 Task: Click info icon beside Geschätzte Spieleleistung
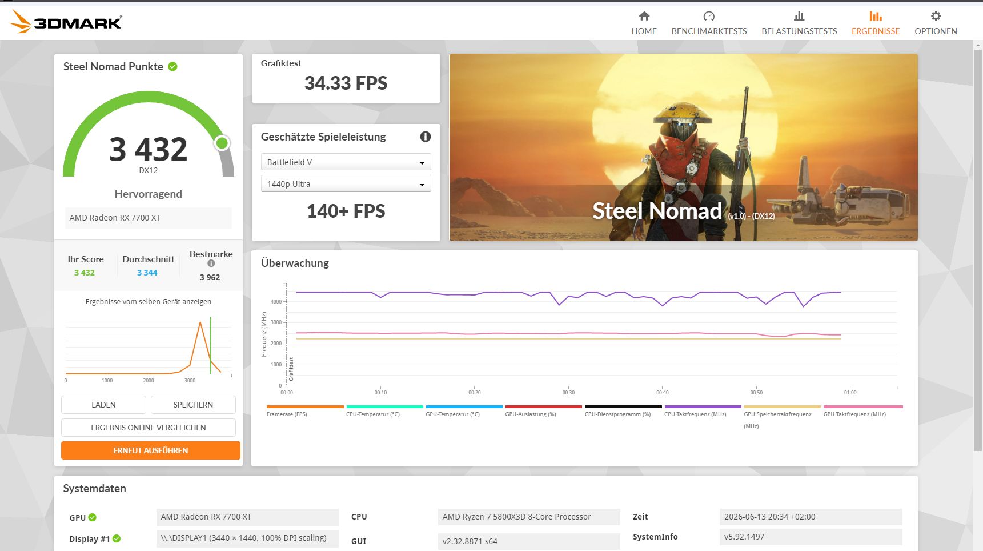point(425,137)
